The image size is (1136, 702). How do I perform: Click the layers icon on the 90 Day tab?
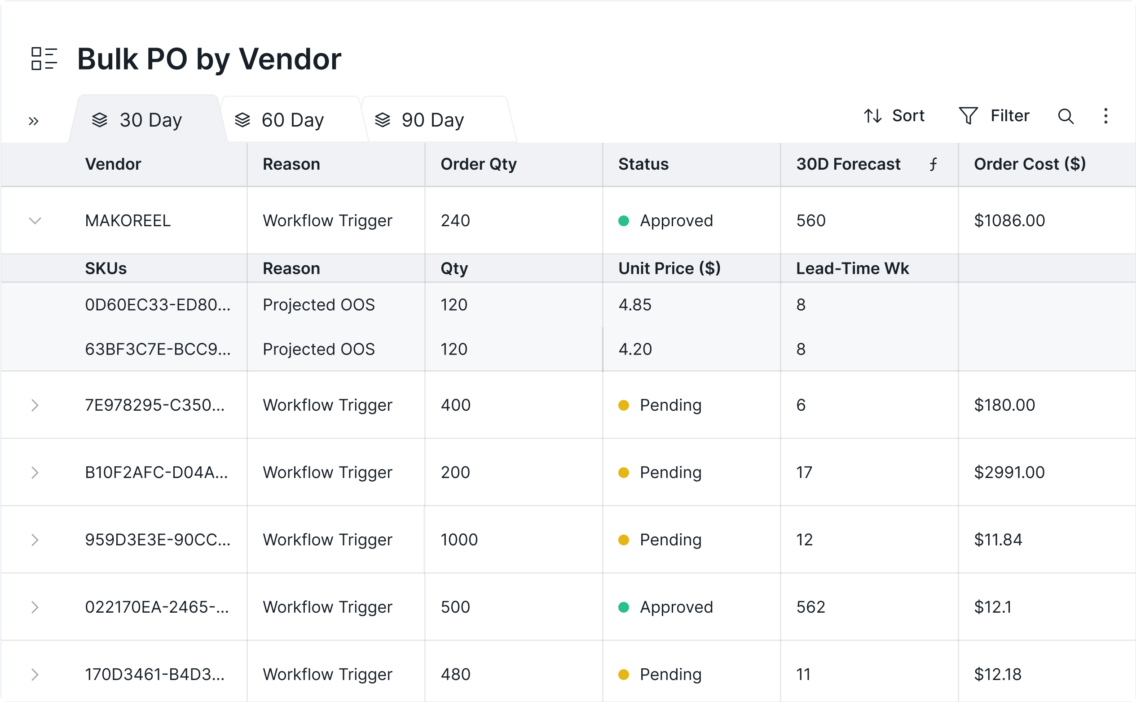tap(383, 120)
